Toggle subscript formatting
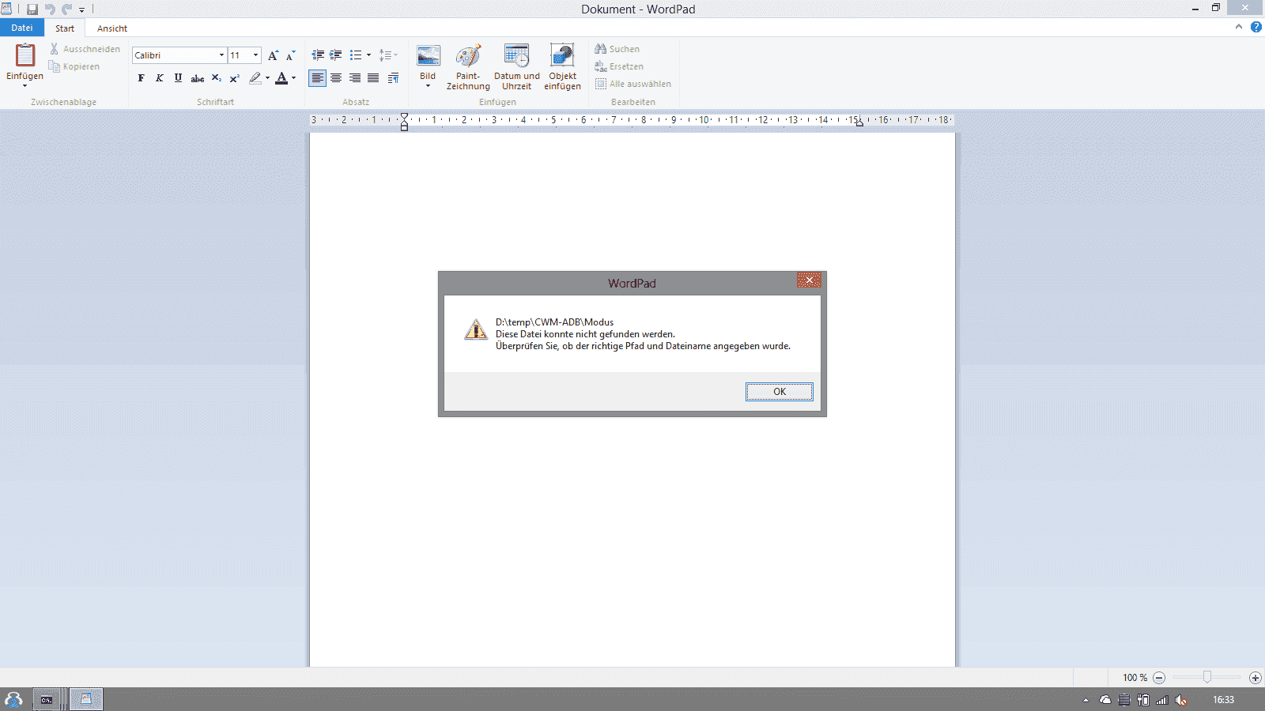This screenshot has height=711, width=1265. [x=217, y=78]
